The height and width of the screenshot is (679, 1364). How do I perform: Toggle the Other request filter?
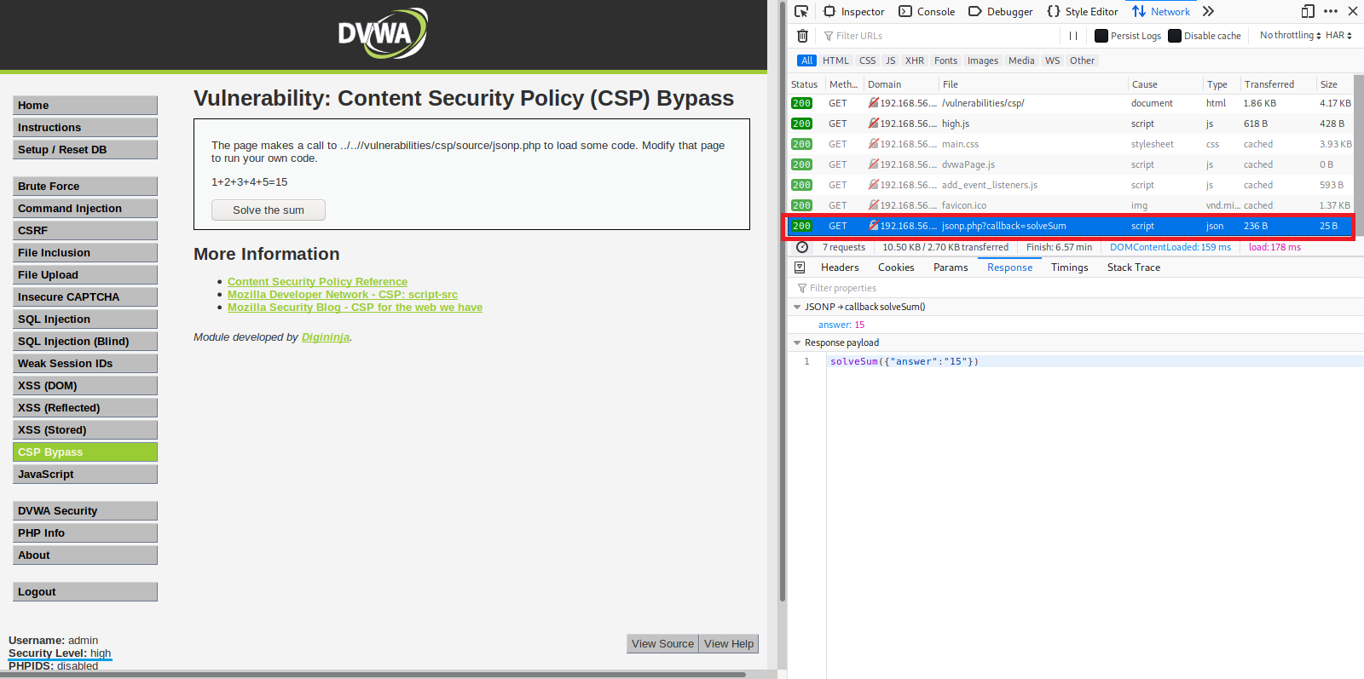pos(1083,60)
